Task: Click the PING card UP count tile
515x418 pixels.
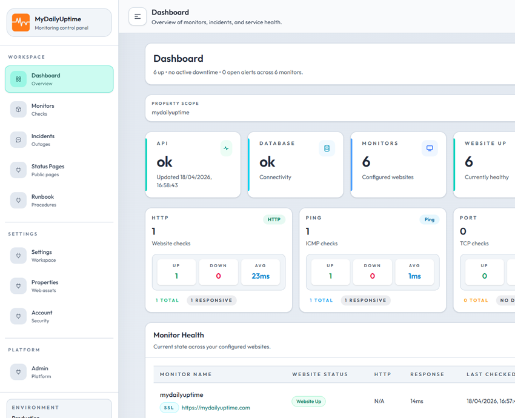Action: point(330,272)
